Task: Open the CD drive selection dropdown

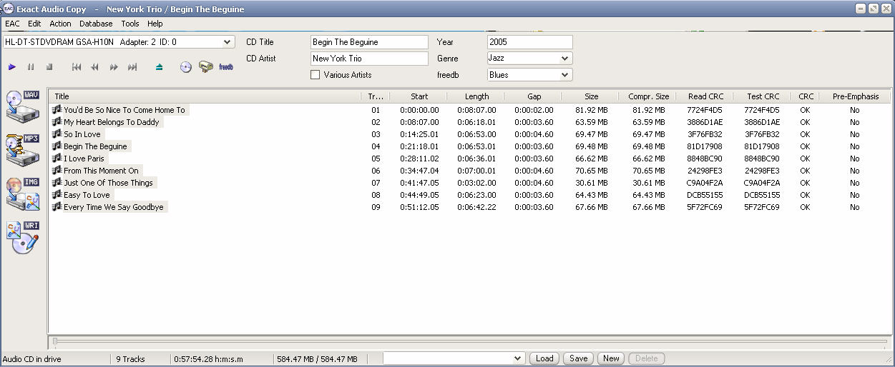Action: (x=228, y=42)
